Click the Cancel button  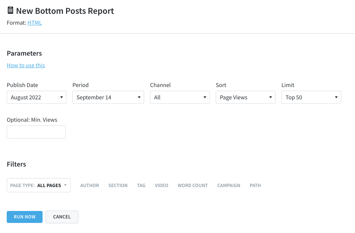(62, 217)
